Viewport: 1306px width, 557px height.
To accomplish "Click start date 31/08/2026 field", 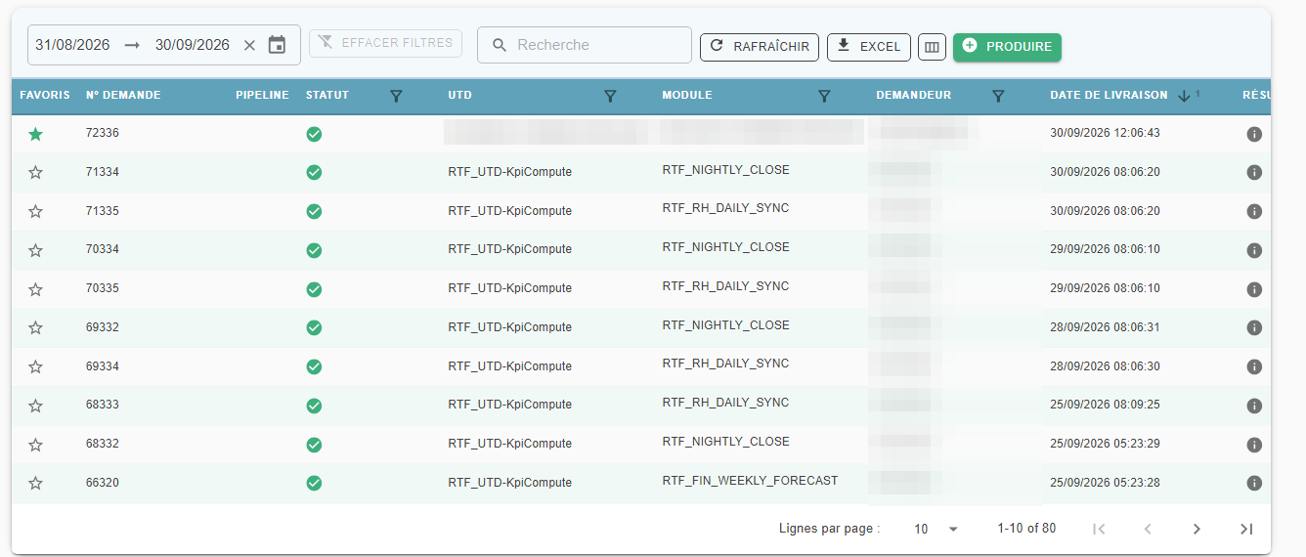I will pyautogui.click(x=72, y=45).
